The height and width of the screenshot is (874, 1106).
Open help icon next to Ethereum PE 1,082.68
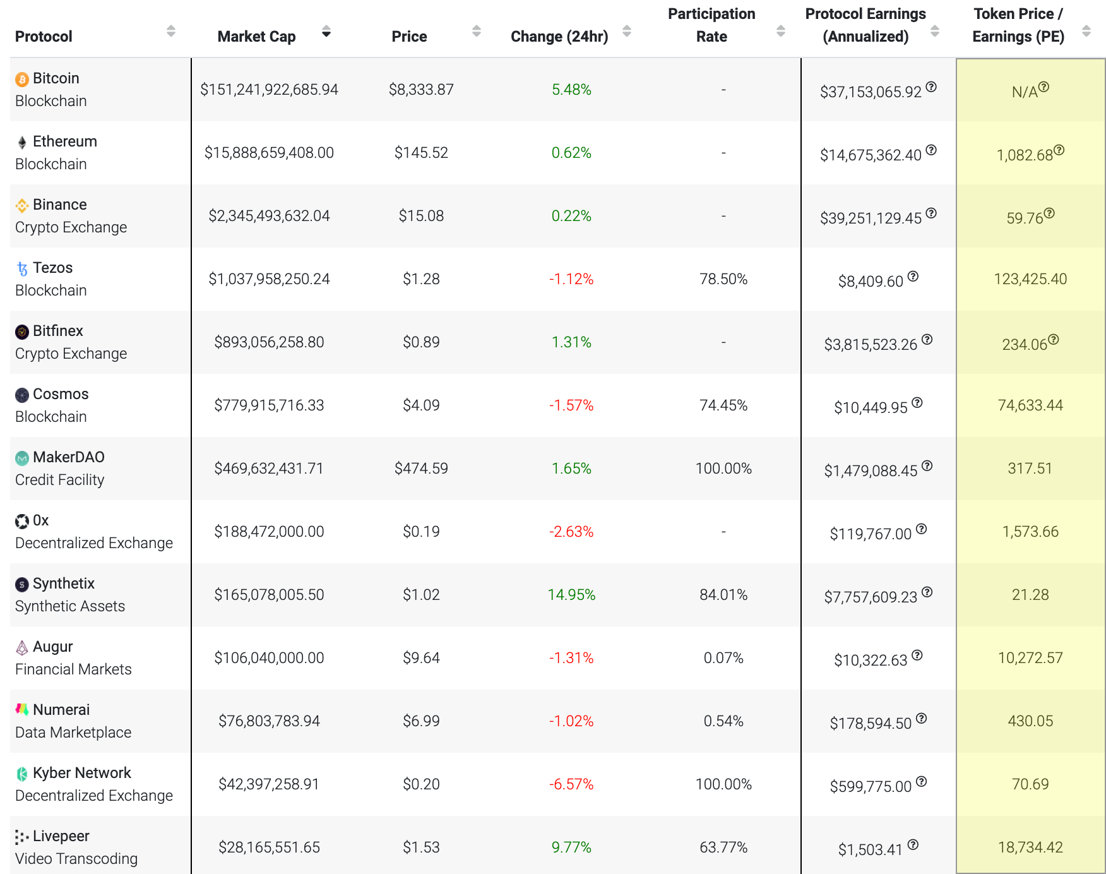point(1059,150)
